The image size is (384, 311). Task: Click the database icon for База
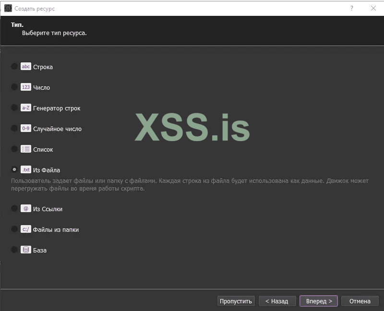26,250
